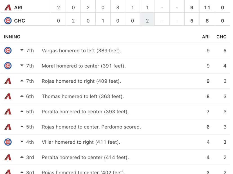Click the INNING column header
The height and width of the screenshot is (174, 233).
coord(12,37)
